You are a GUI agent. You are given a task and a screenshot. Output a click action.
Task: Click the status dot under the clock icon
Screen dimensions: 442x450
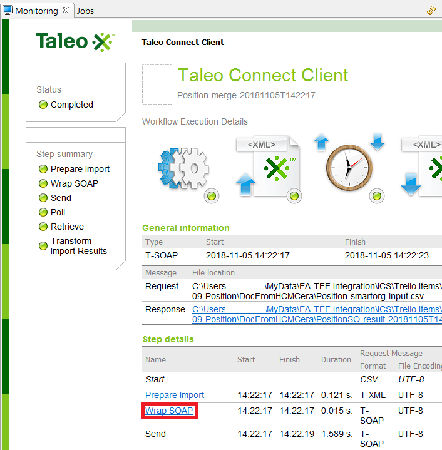point(377,197)
